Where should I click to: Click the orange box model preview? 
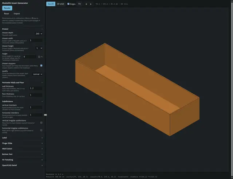(x=137, y=89)
